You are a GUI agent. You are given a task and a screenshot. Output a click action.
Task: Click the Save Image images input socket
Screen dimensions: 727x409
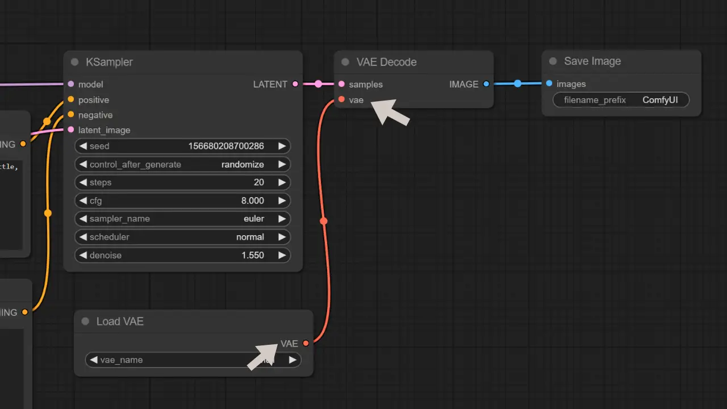(x=549, y=84)
